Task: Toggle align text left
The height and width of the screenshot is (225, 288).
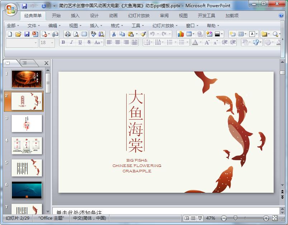Action: (x=109, y=42)
